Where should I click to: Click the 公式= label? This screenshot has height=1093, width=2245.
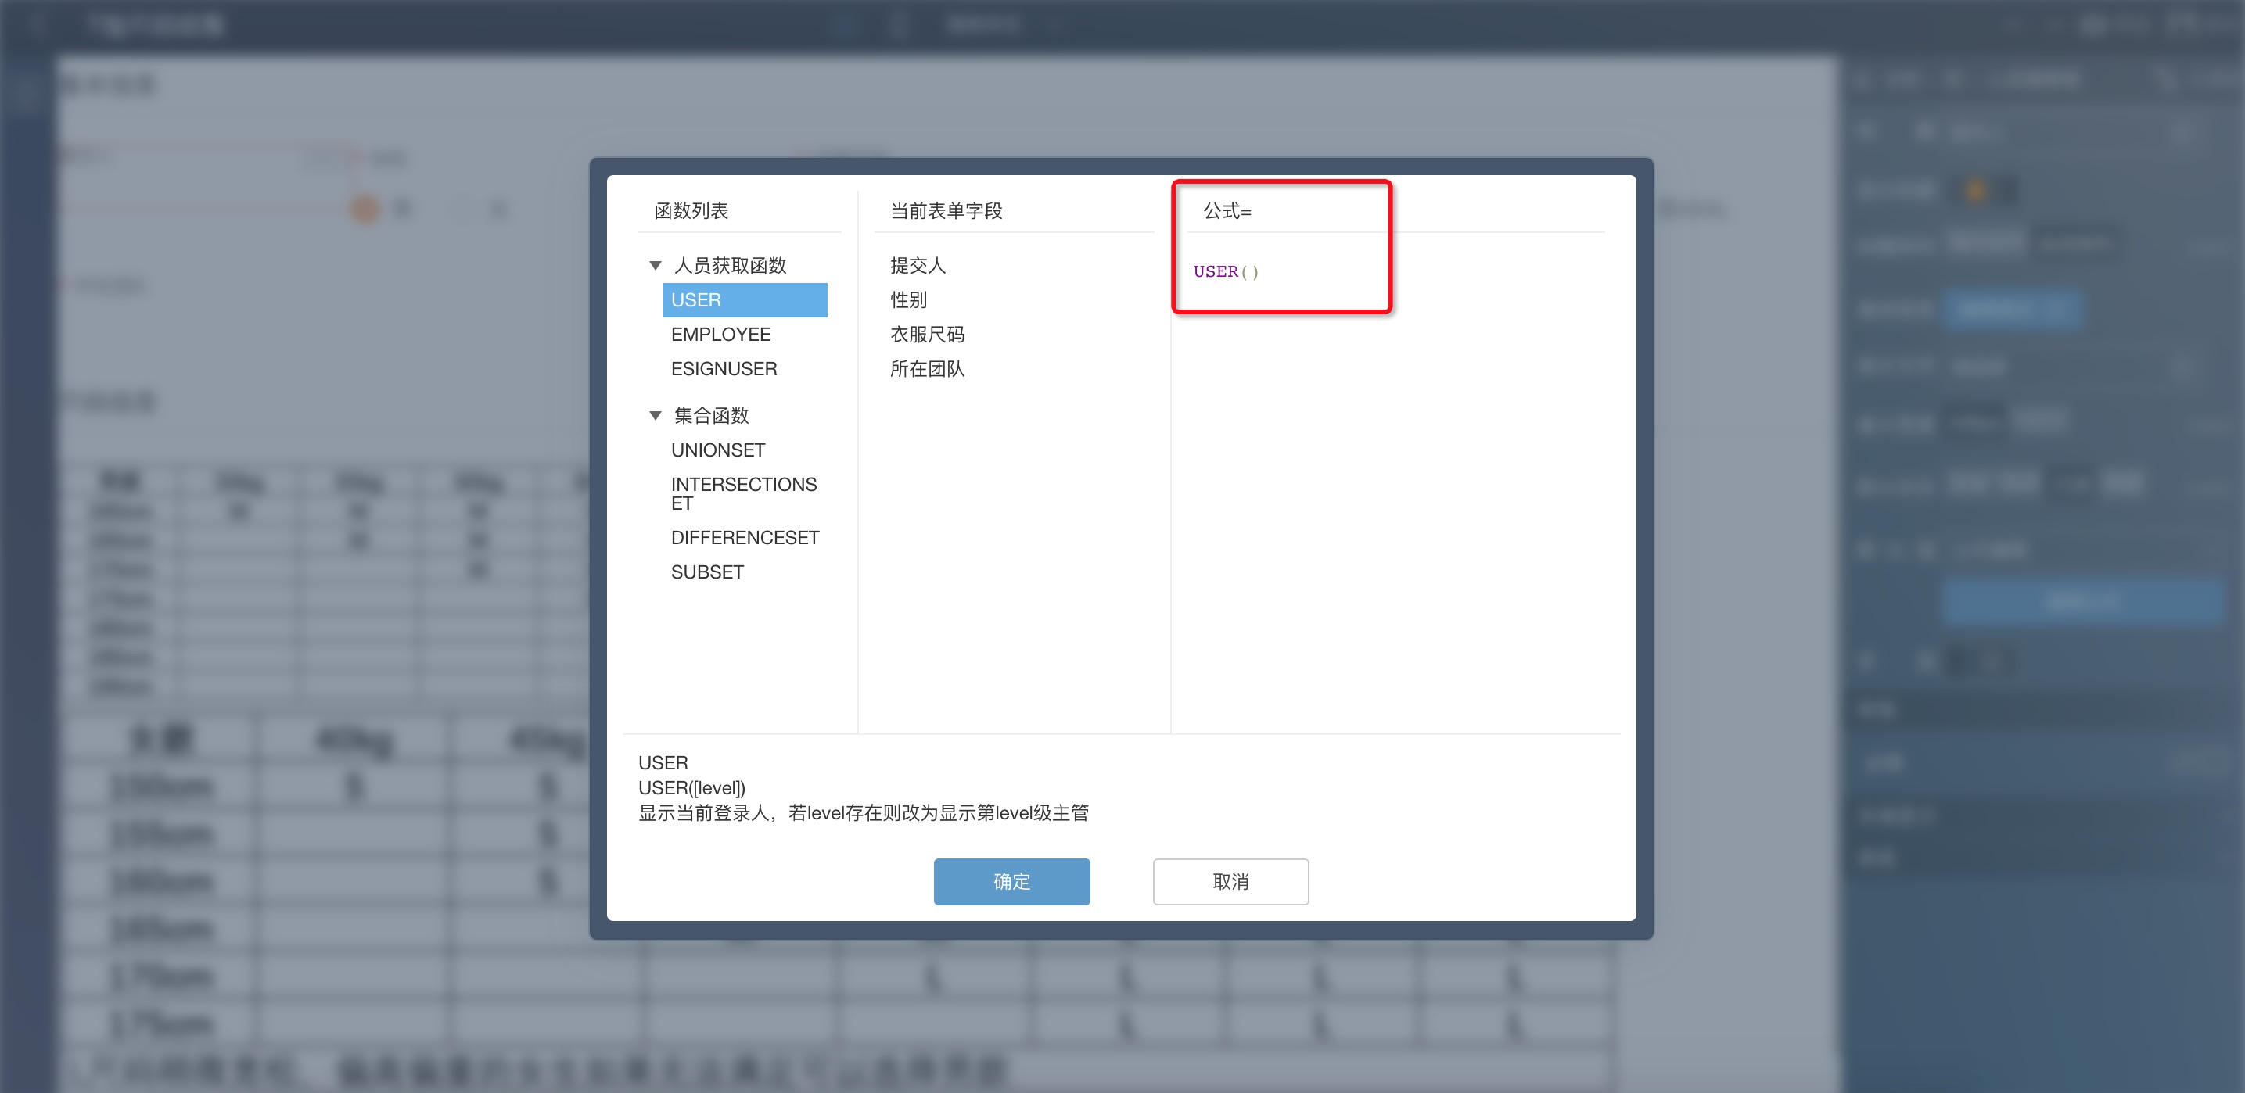1227,211
